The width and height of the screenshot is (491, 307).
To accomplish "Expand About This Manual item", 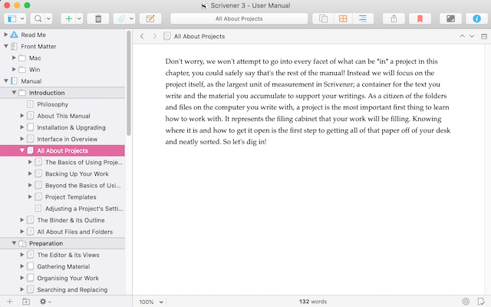I will pos(22,116).
